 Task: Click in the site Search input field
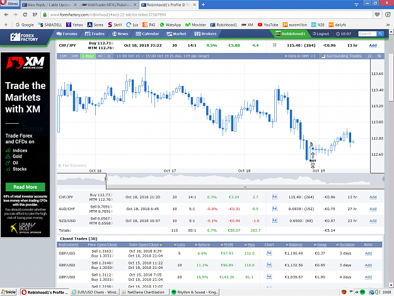368,33
